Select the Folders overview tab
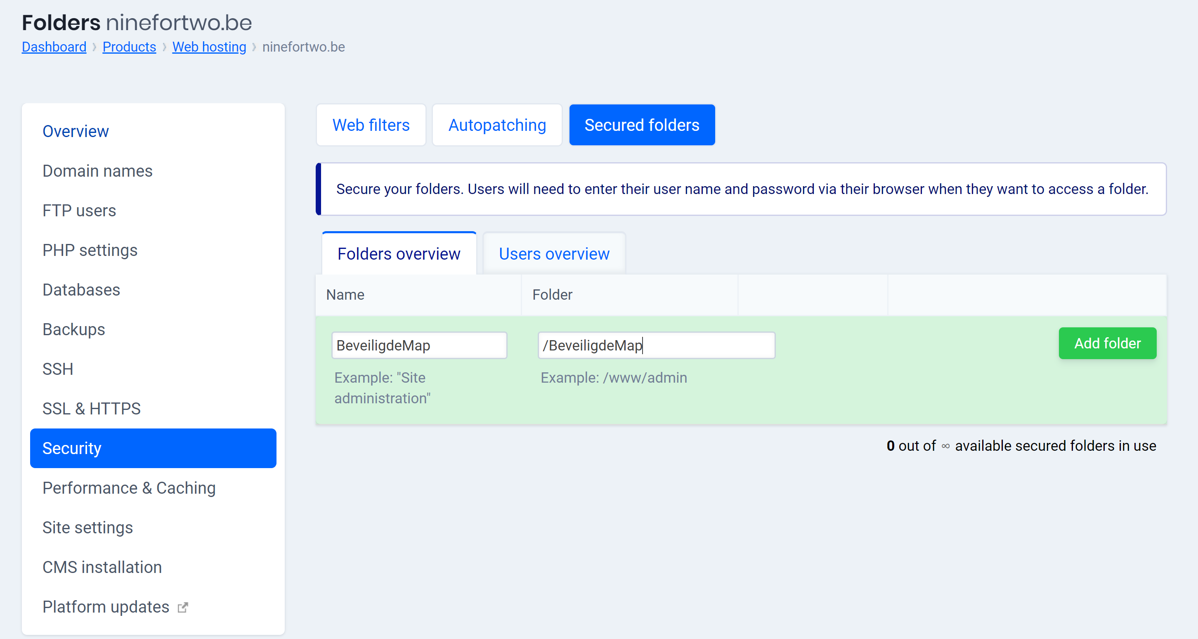The image size is (1198, 639). tap(399, 254)
